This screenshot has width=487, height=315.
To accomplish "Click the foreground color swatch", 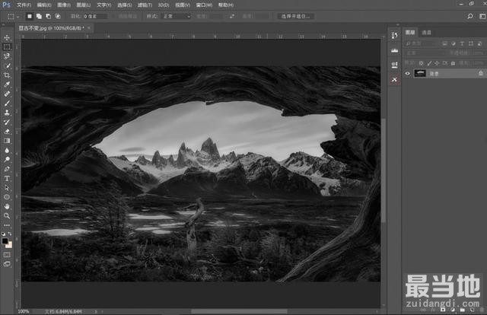I will [5, 240].
